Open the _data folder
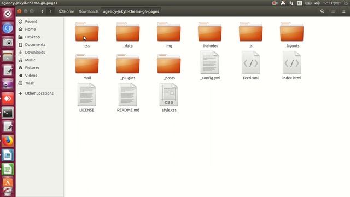Image resolution: width=350 pixels, height=197 pixels. [x=127, y=32]
